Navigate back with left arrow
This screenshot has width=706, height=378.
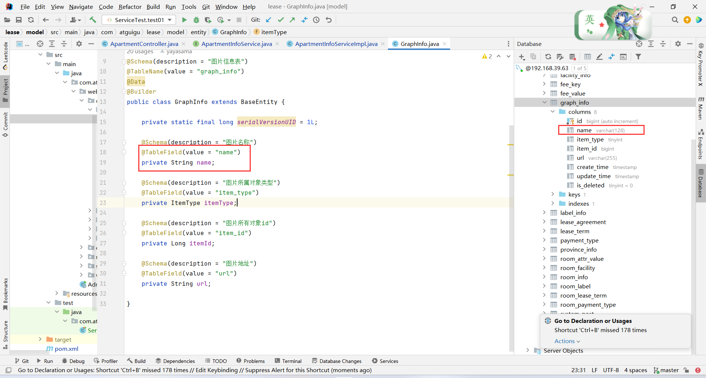click(46, 20)
